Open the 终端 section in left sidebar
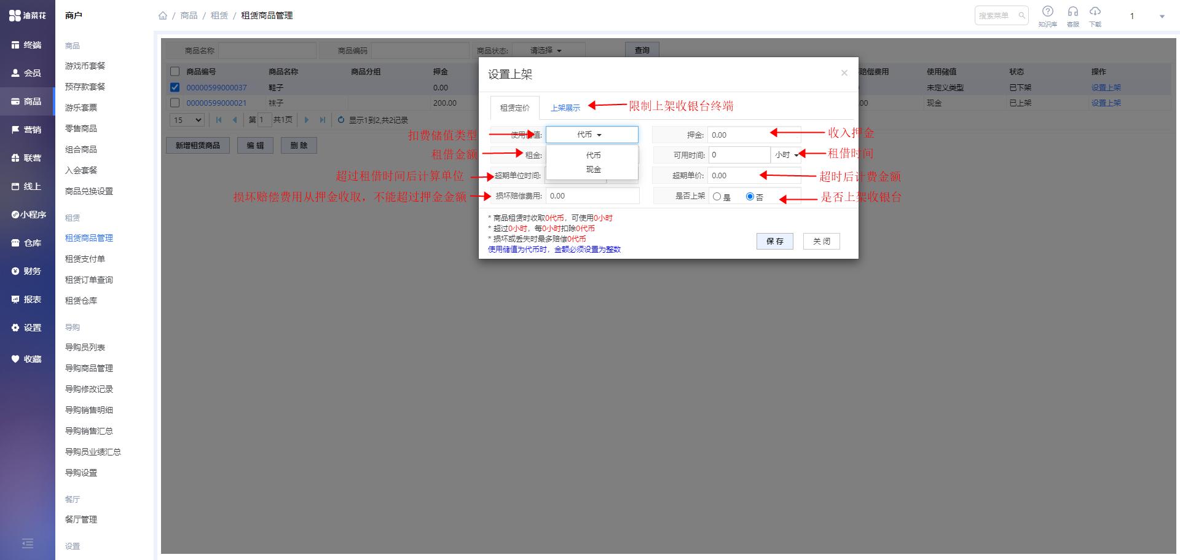Viewport: 1180px width, 560px height. point(27,45)
